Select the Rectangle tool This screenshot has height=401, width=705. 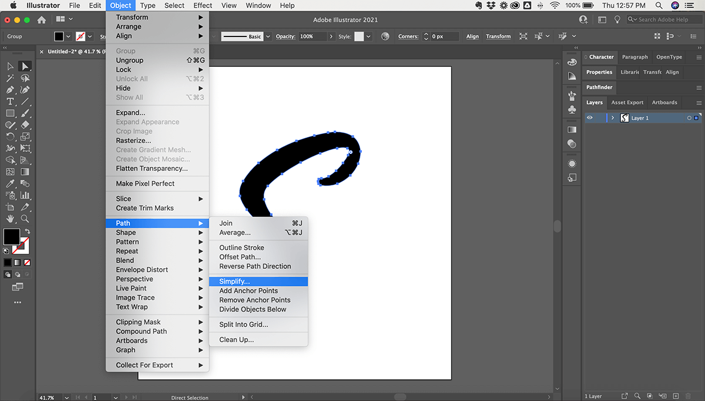point(10,113)
